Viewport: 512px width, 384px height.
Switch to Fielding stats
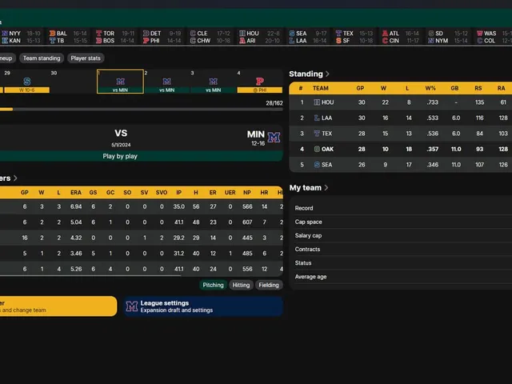coord(269,285)
